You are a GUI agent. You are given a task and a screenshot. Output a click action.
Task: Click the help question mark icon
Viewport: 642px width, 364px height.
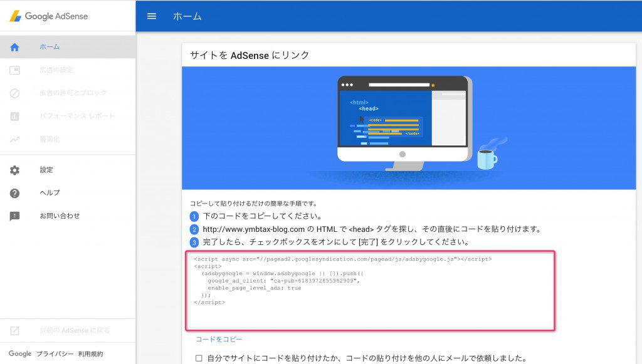(x=15, y=193)
